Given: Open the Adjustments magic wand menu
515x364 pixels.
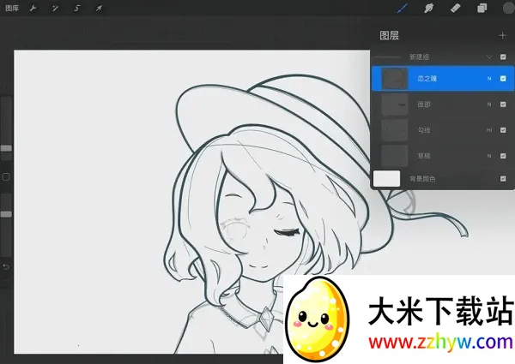Looking at the screenshot, I should coord(55,9).
